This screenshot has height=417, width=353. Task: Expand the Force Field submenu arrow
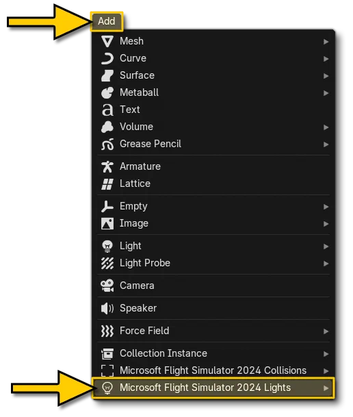(326, 331)
